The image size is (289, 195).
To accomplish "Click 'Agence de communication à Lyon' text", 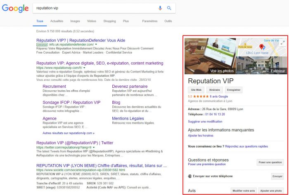I will click(210, 101).
